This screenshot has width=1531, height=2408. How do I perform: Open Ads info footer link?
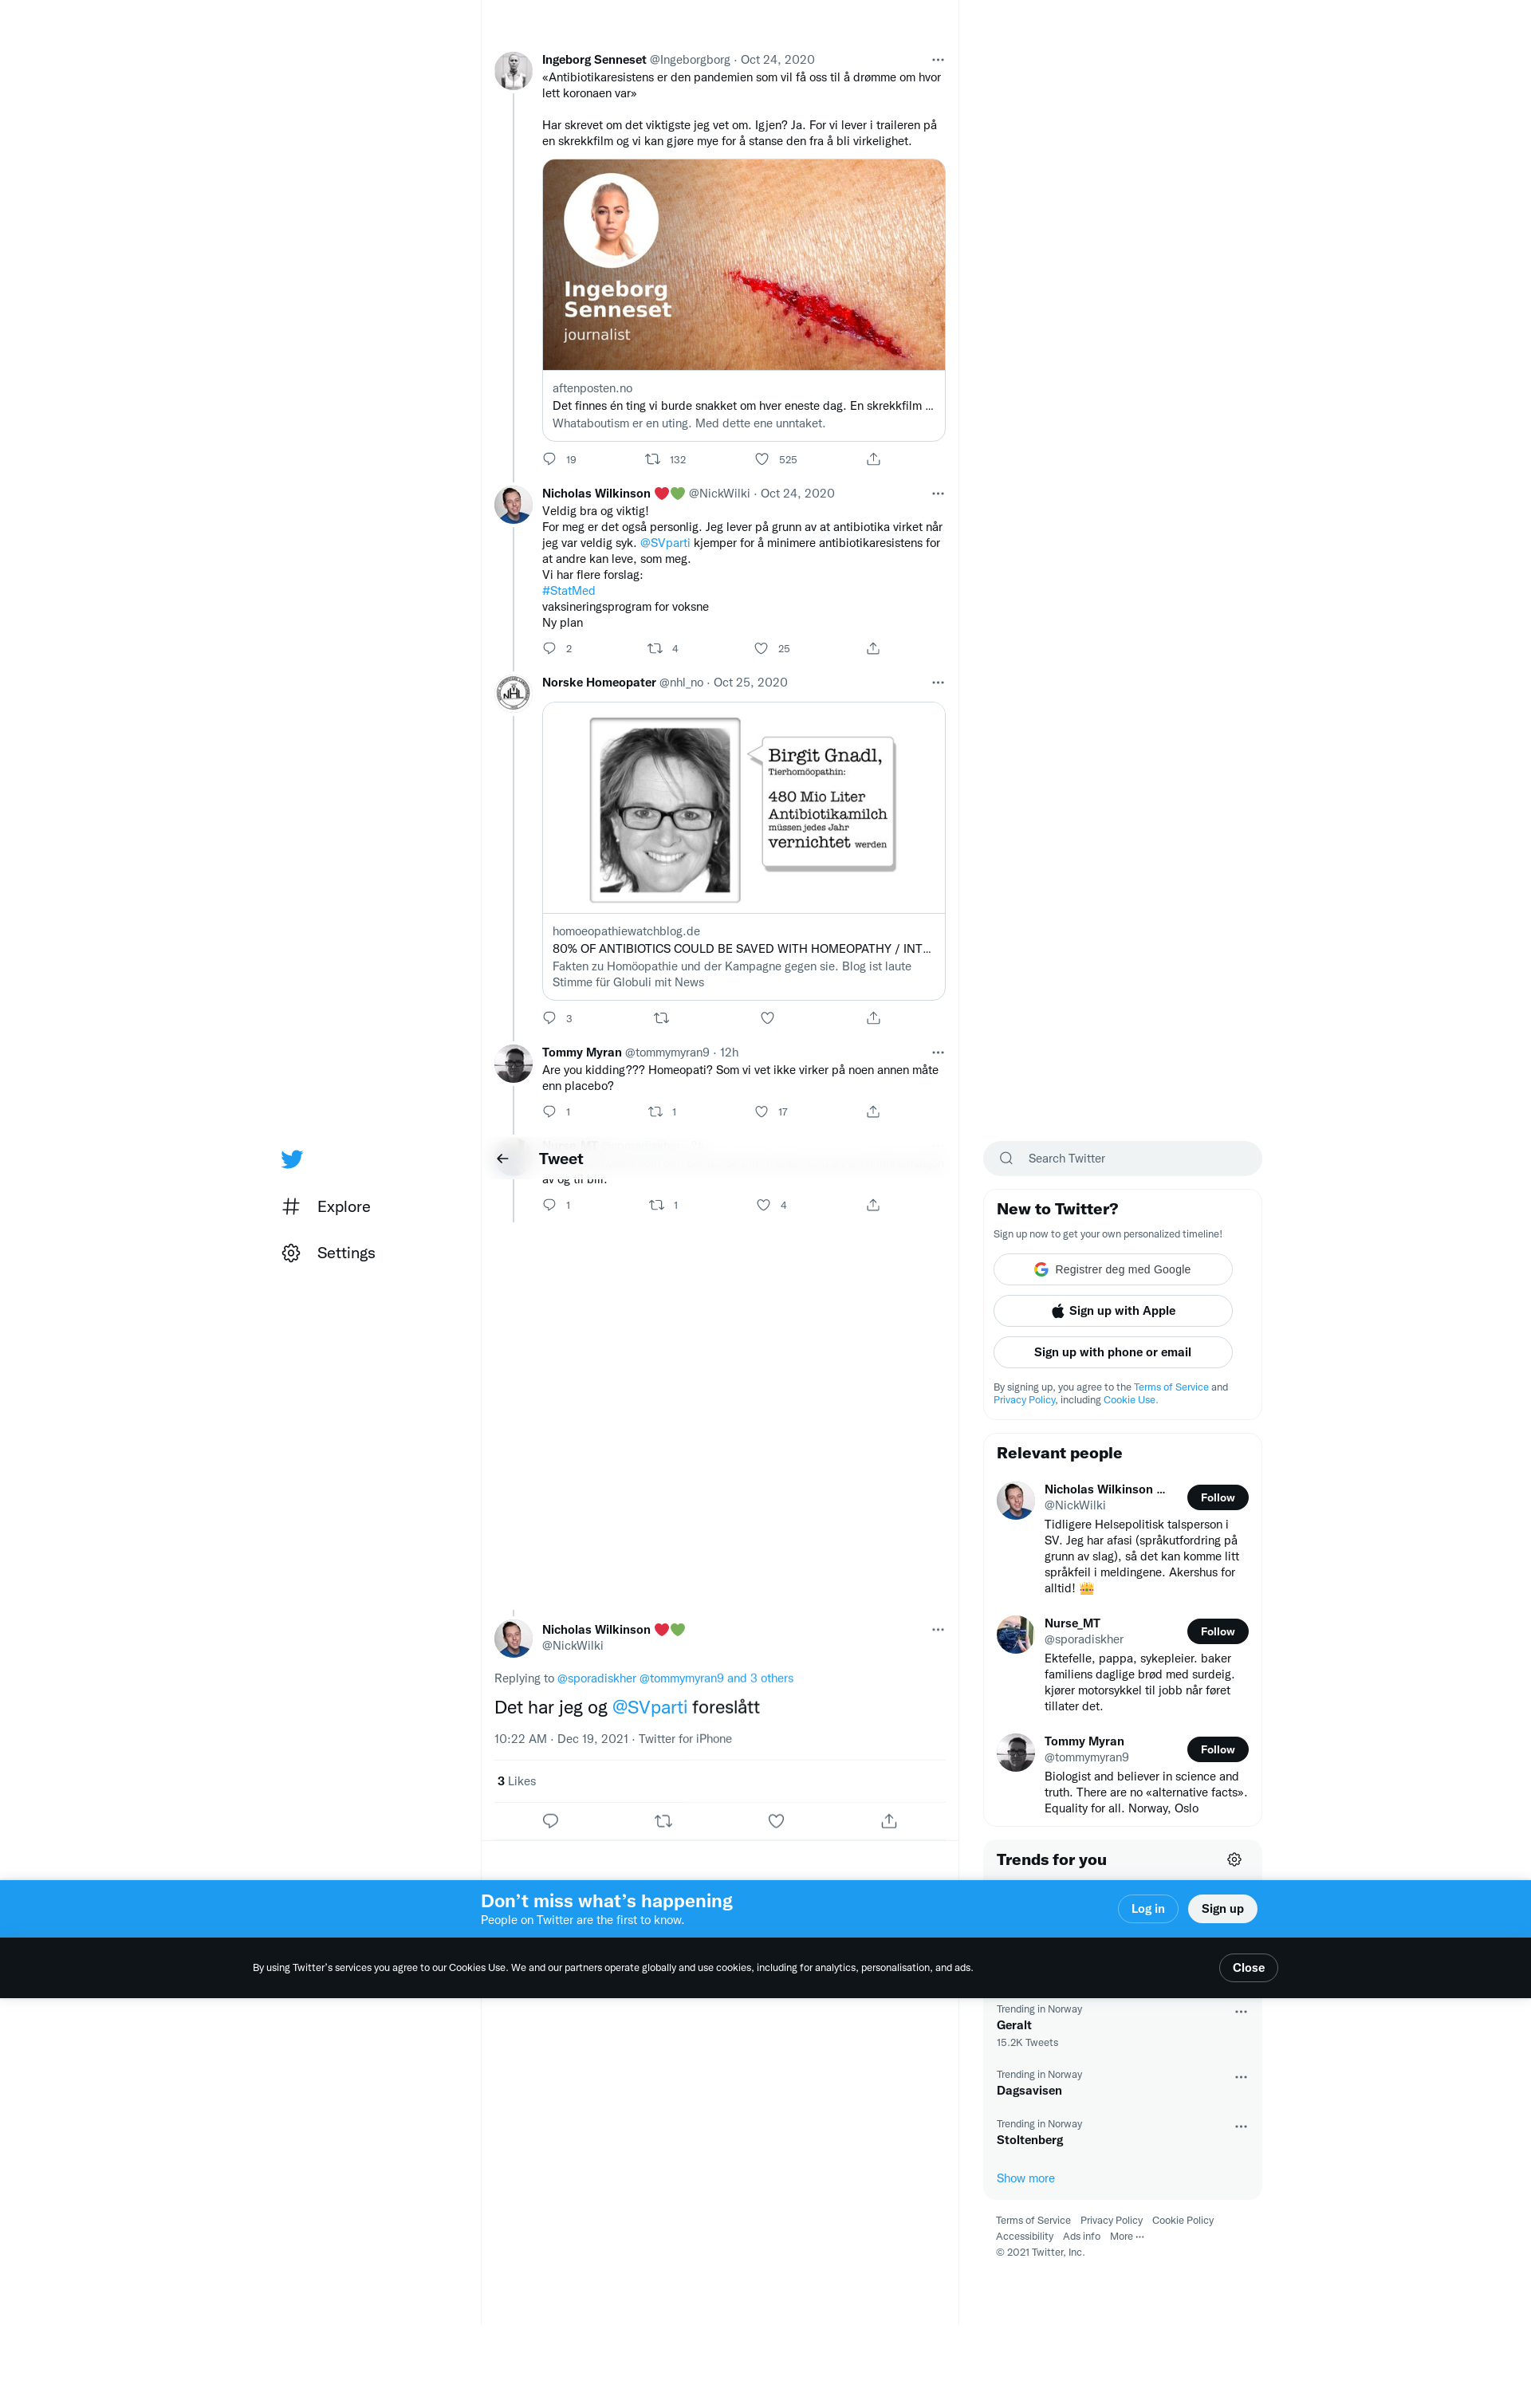click(1081, 2236)
